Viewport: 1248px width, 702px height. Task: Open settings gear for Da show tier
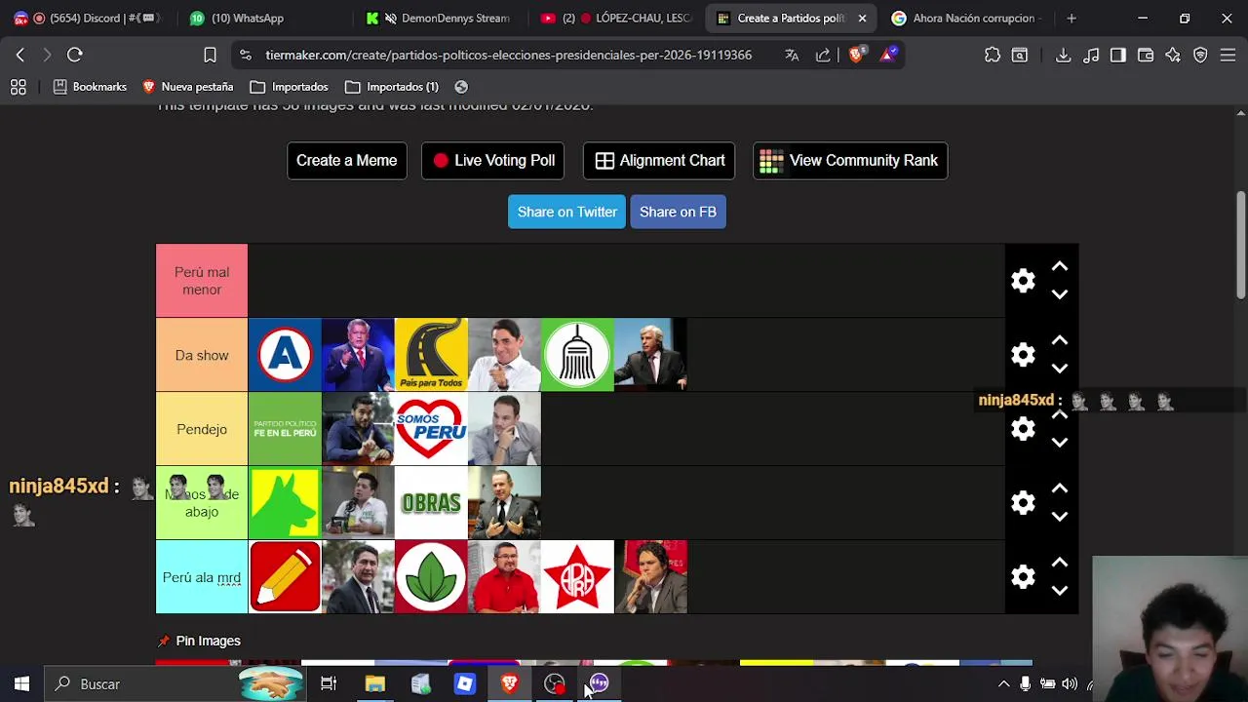(x=1023, y=355)
